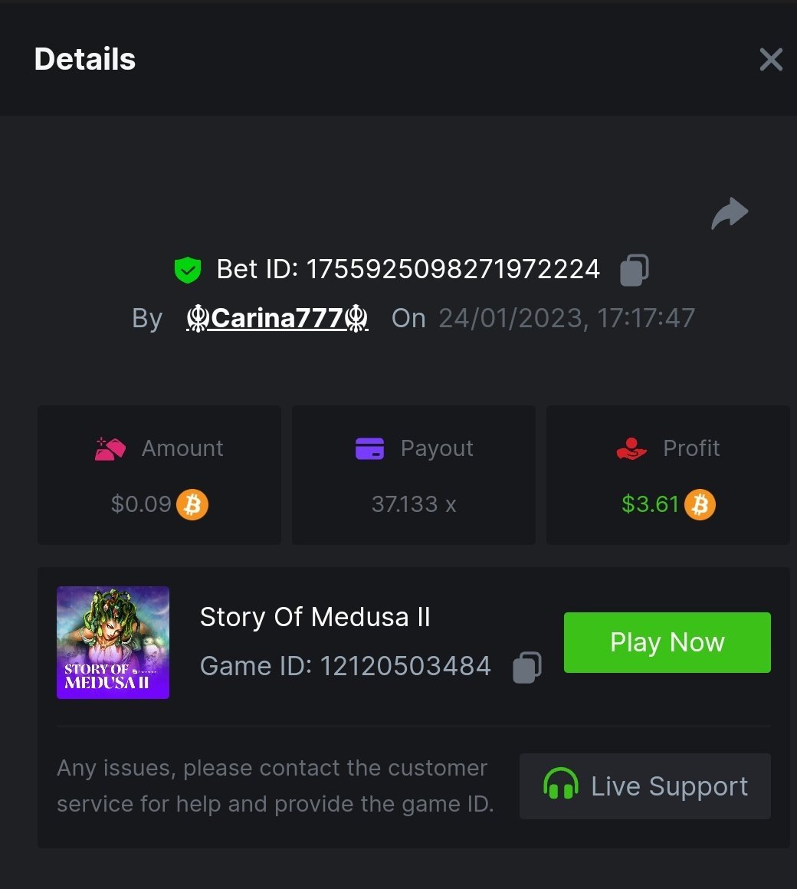Open the Story Of Medusa II thumbnail

(113, 642)
